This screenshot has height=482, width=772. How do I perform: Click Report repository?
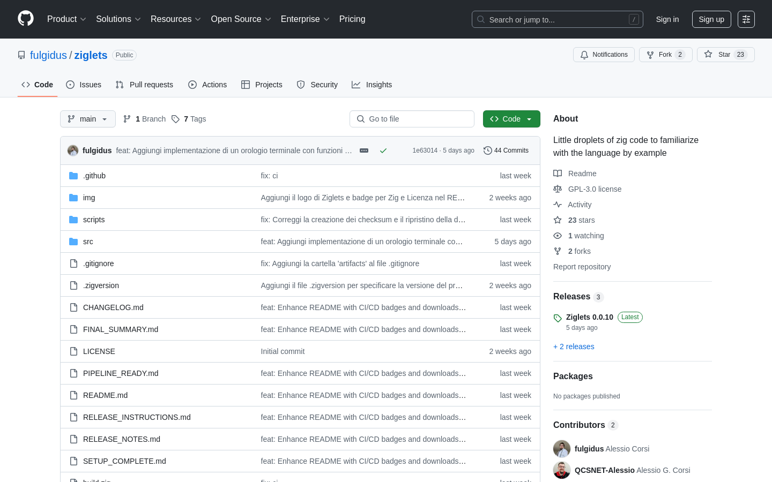click(582, 267)
